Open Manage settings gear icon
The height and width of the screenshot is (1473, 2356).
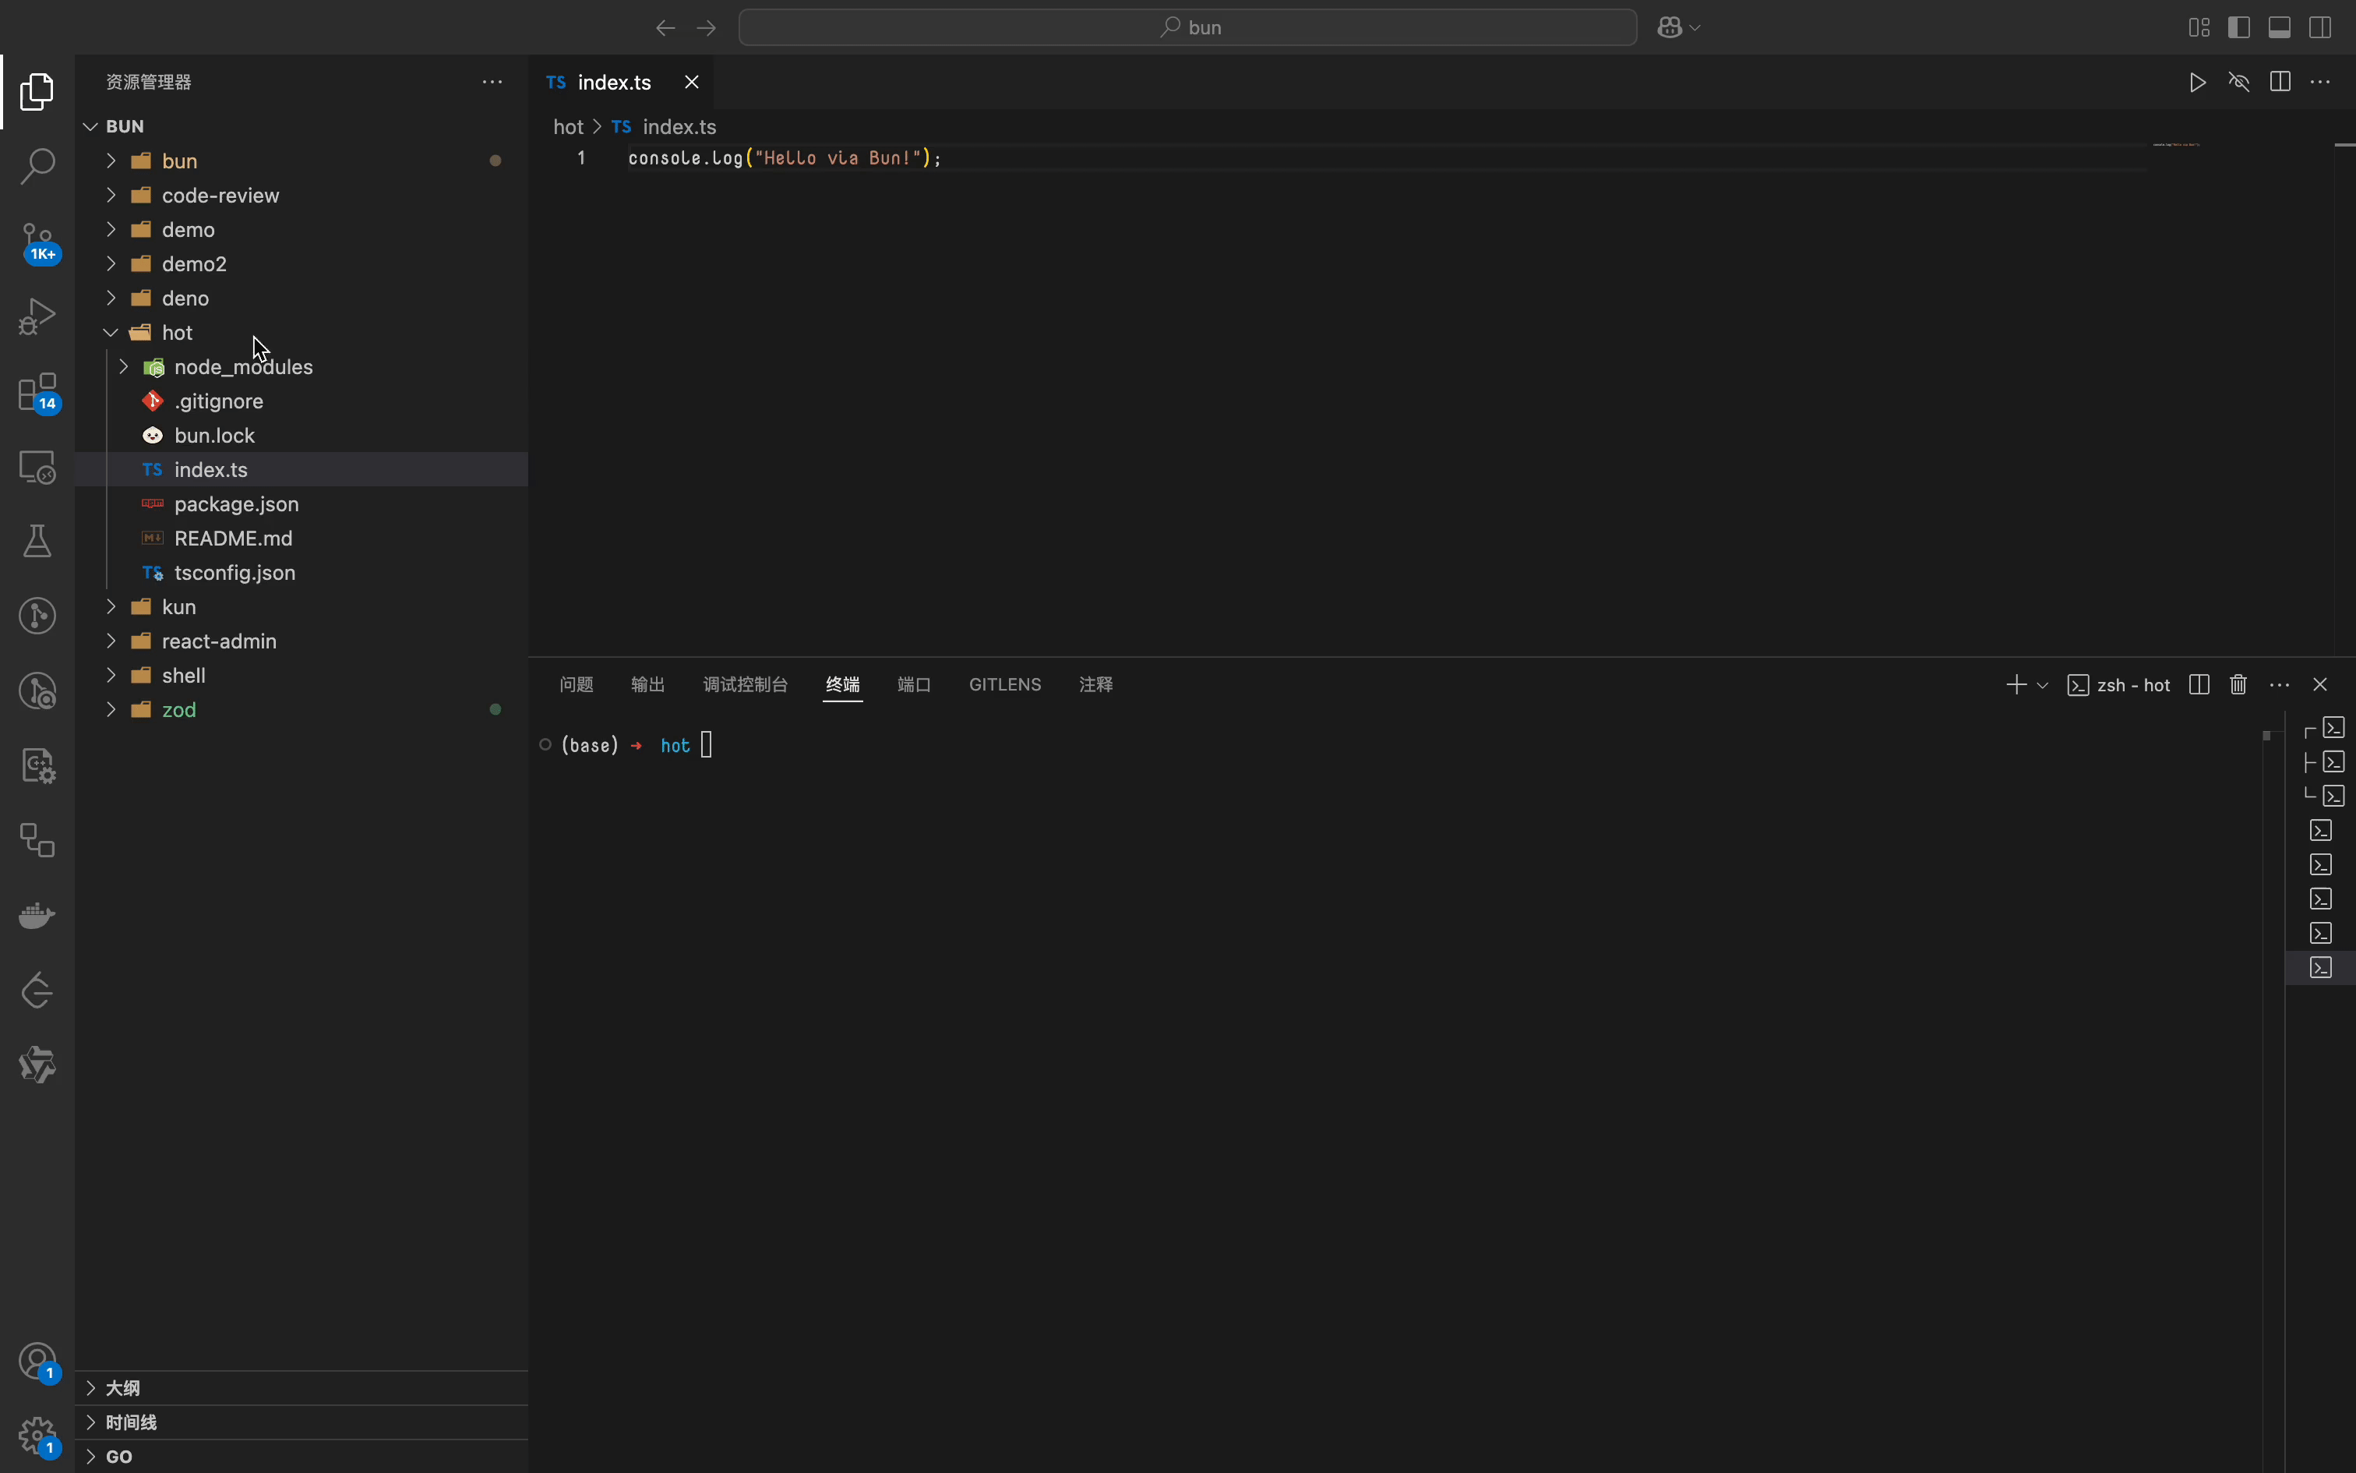[x=37, y=1435]
